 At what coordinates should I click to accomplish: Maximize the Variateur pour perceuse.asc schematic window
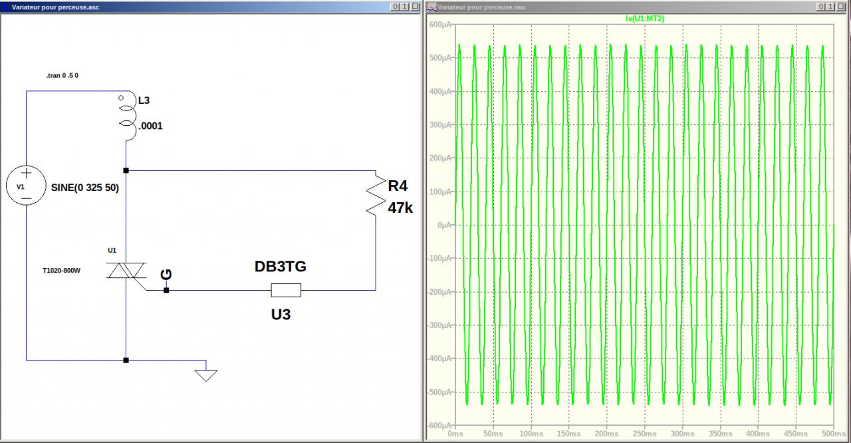tap(404, 6)
